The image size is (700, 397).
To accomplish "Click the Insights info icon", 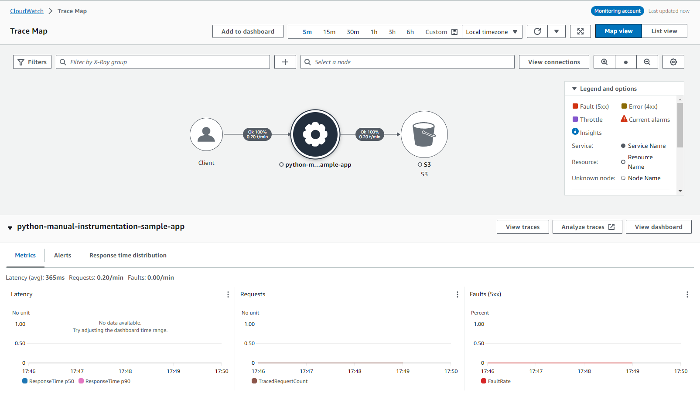I will [x=575, y=132].
